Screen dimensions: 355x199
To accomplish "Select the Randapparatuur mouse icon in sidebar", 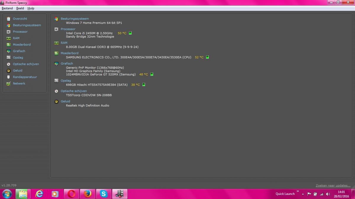I will click(9, 77).
